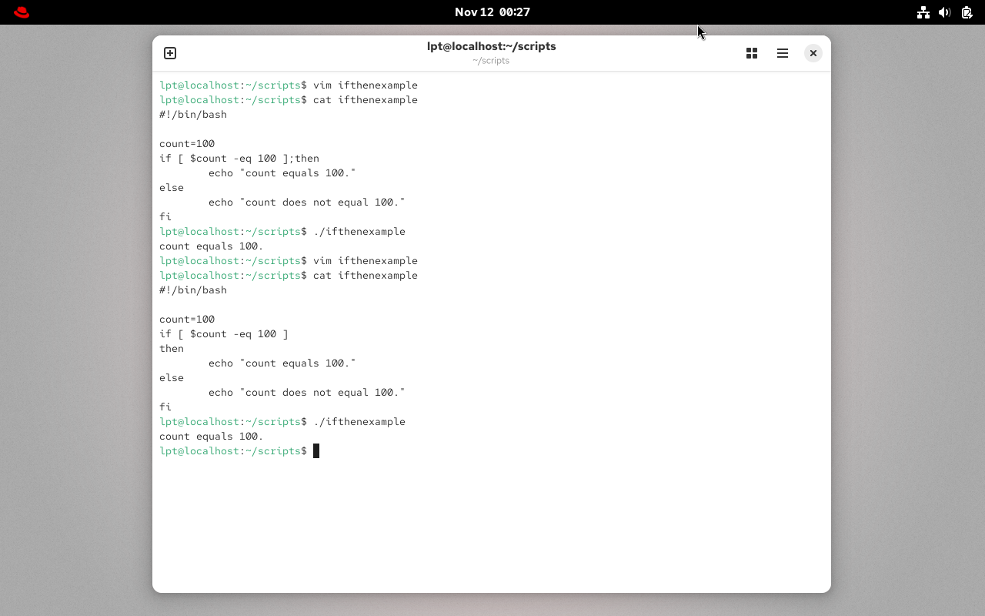Open a new terminal tab
Viewport: 985px width, 616px height.
click(x=170, y=53)
